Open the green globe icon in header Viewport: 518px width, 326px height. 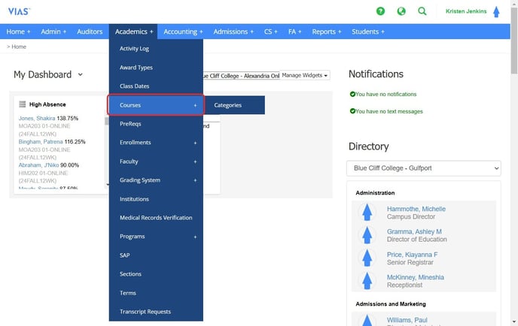click(x=401, y=11)
